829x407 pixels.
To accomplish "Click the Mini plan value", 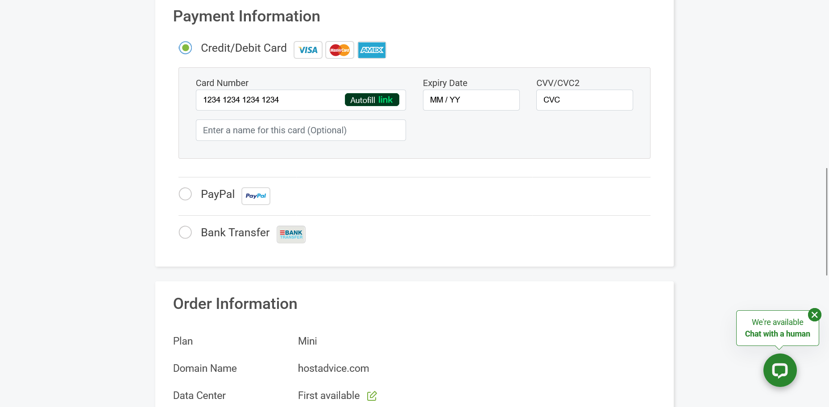I will click(x=307, y=341).
